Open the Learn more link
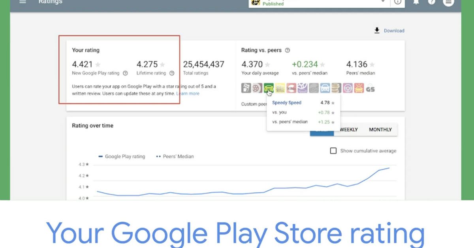Image resolution: width=474 pixels, height=248 pixels. pyautogui.click(x=188, y=94)
